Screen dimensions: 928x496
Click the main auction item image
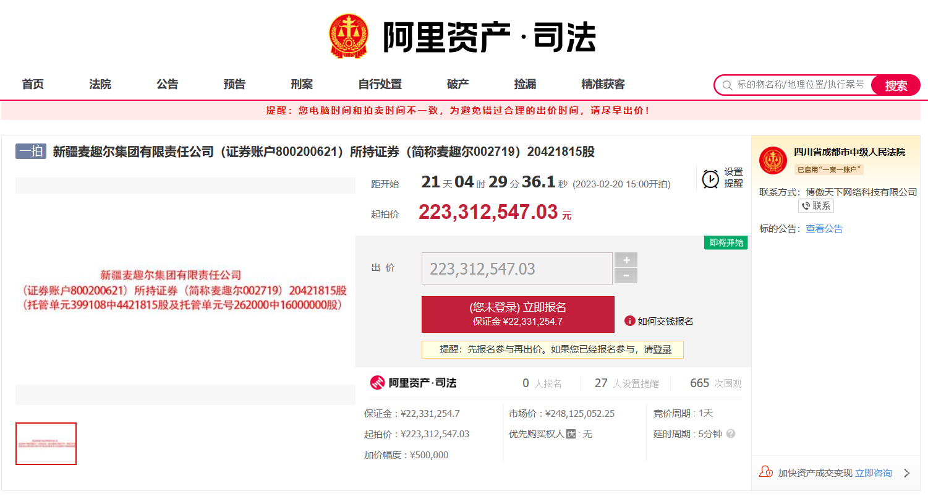tap(185, 291)
